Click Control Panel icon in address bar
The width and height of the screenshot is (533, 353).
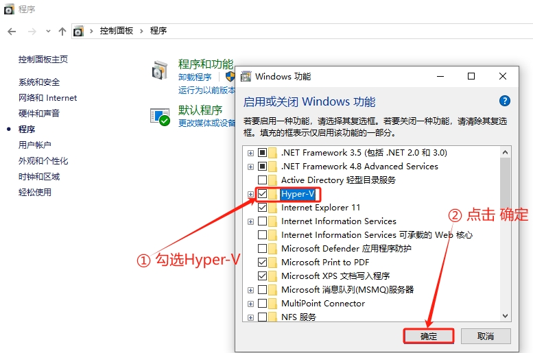pyautogui.click(x=78, y=32)
